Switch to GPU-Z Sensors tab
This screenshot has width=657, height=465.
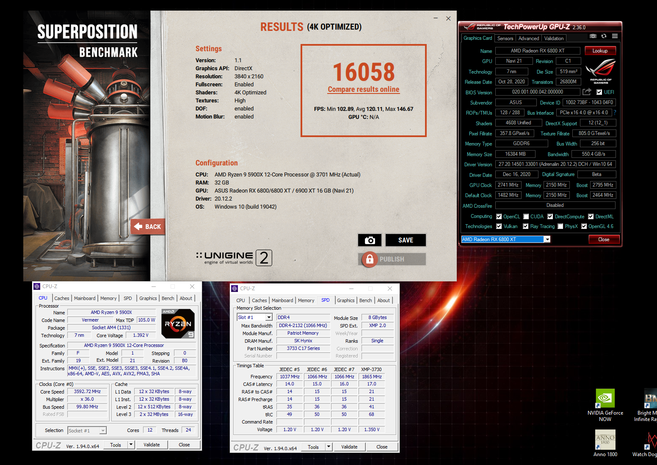pos(505,39)
